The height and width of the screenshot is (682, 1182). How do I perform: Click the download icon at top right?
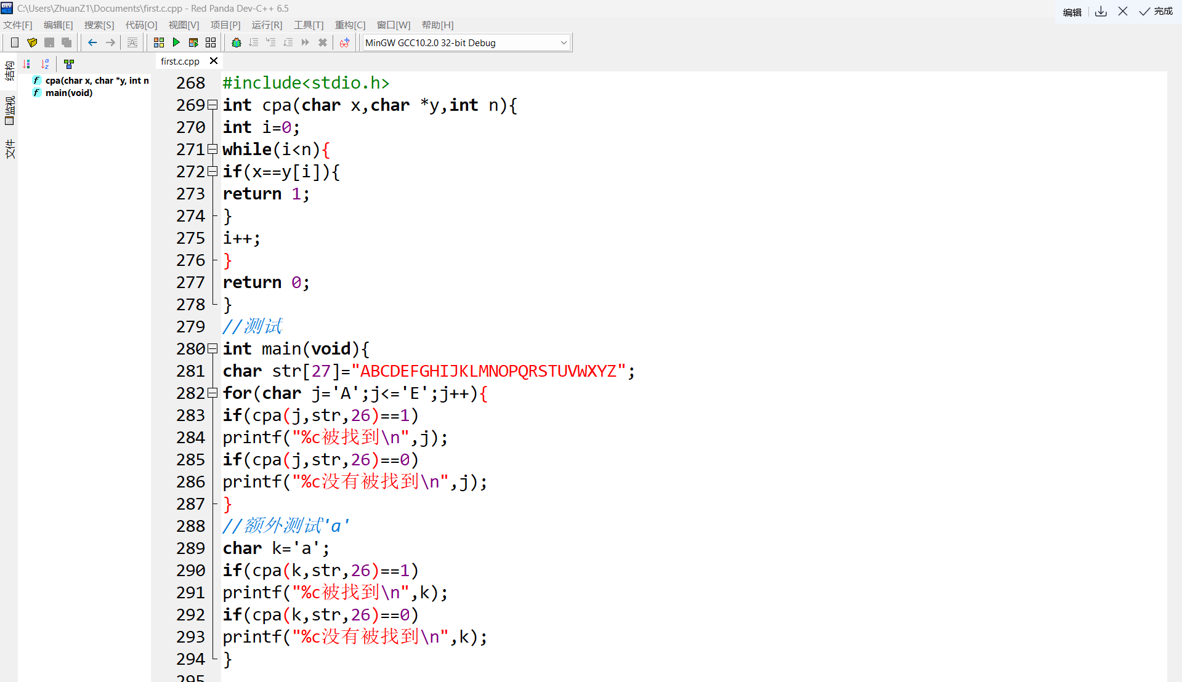click(x=1101, y=11)
